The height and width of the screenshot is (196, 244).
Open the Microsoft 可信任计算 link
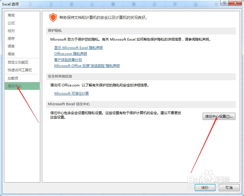coord(71,93)
